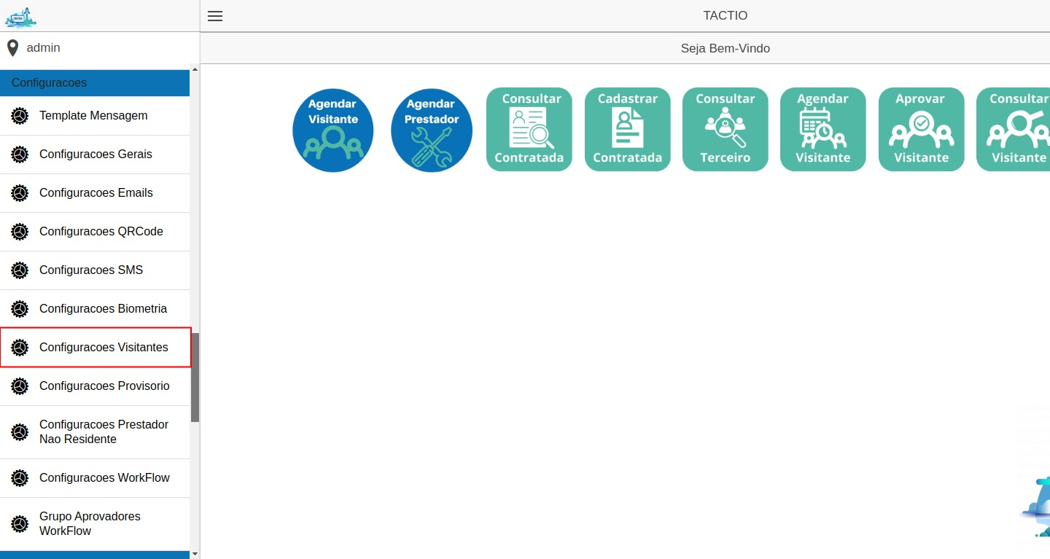1050x559 pixels.
Task: Click the TACTIO logo in the corner
Action: (20, 16)
